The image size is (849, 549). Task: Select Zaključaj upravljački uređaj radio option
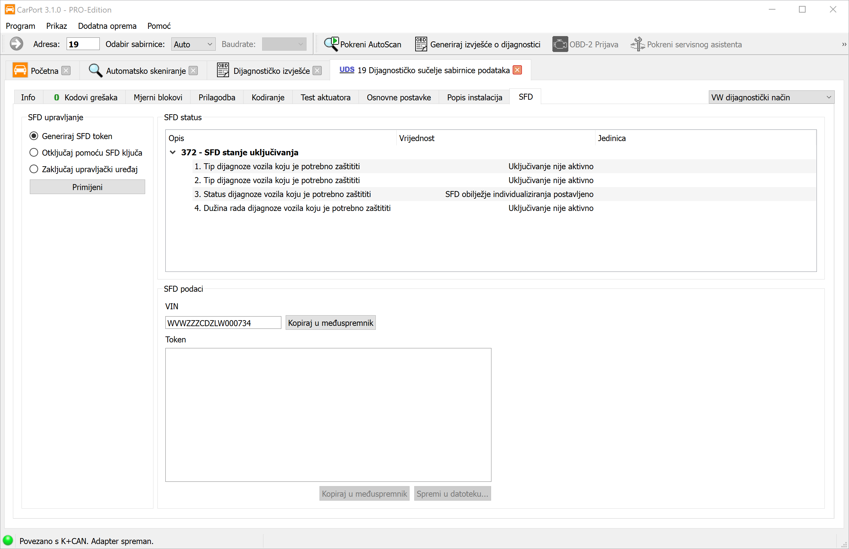click(x=34, y=169)
